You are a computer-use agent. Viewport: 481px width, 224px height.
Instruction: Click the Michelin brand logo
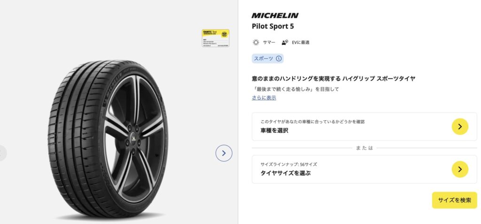click(x=275, y=15)
